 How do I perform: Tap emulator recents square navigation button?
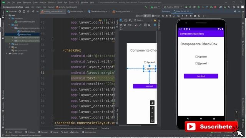(x=214, y=118)
